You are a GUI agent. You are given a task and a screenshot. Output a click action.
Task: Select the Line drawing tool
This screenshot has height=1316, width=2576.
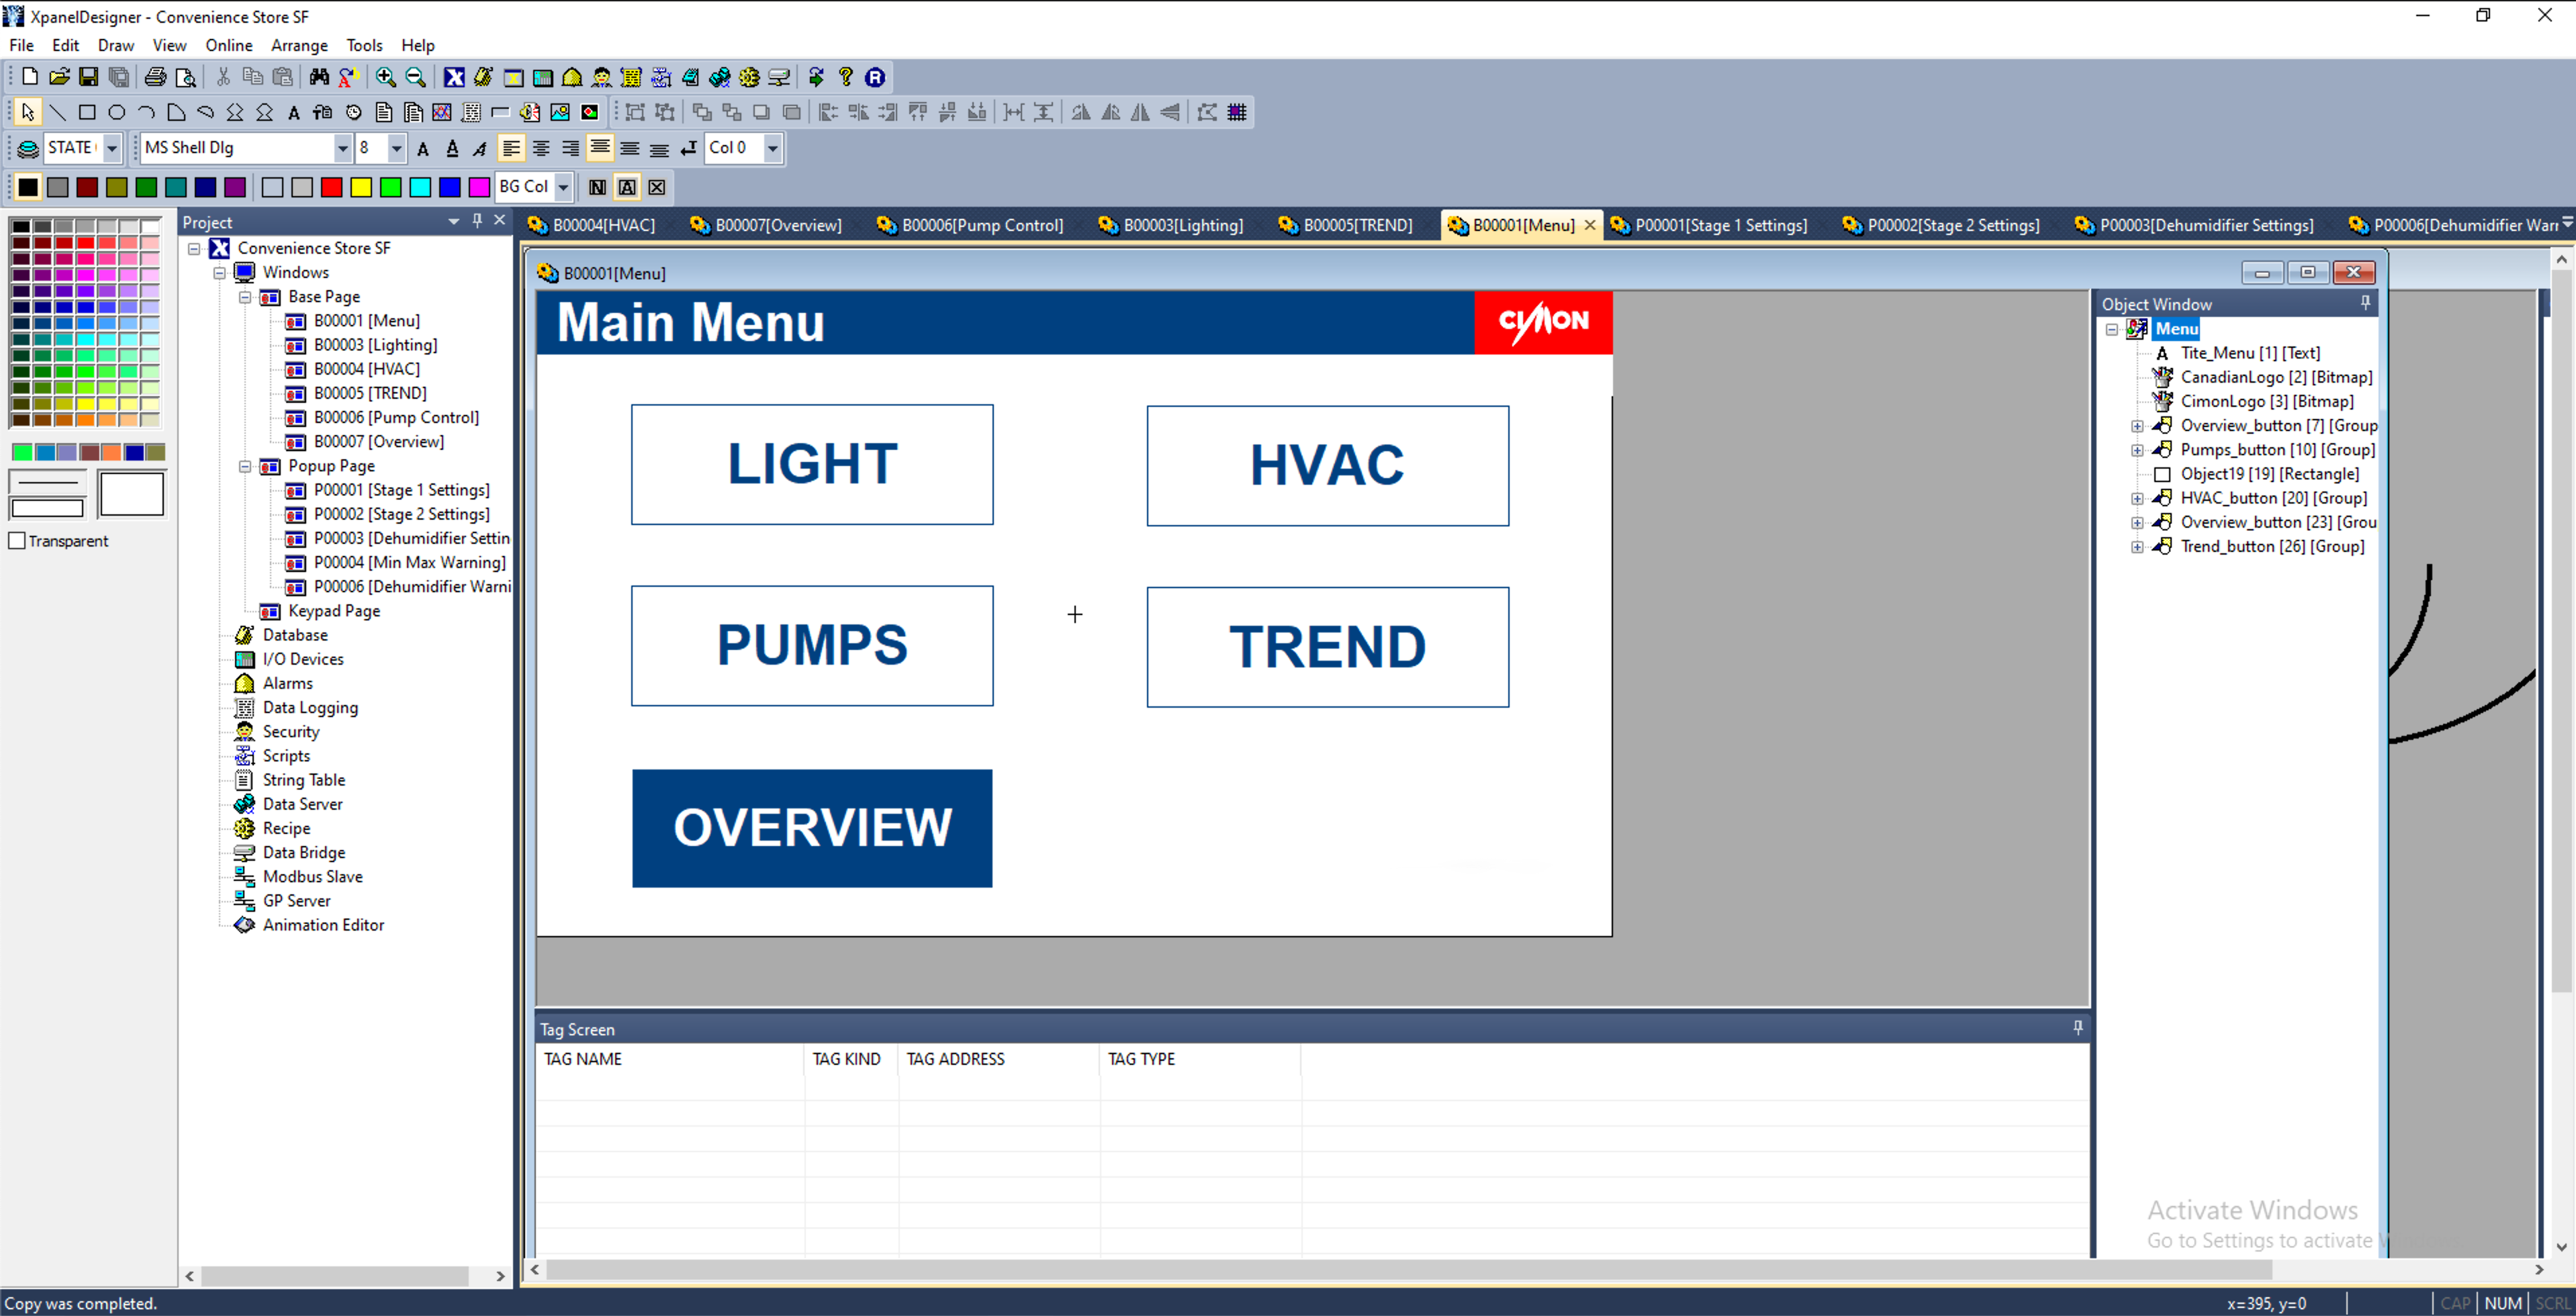[58, 112]
